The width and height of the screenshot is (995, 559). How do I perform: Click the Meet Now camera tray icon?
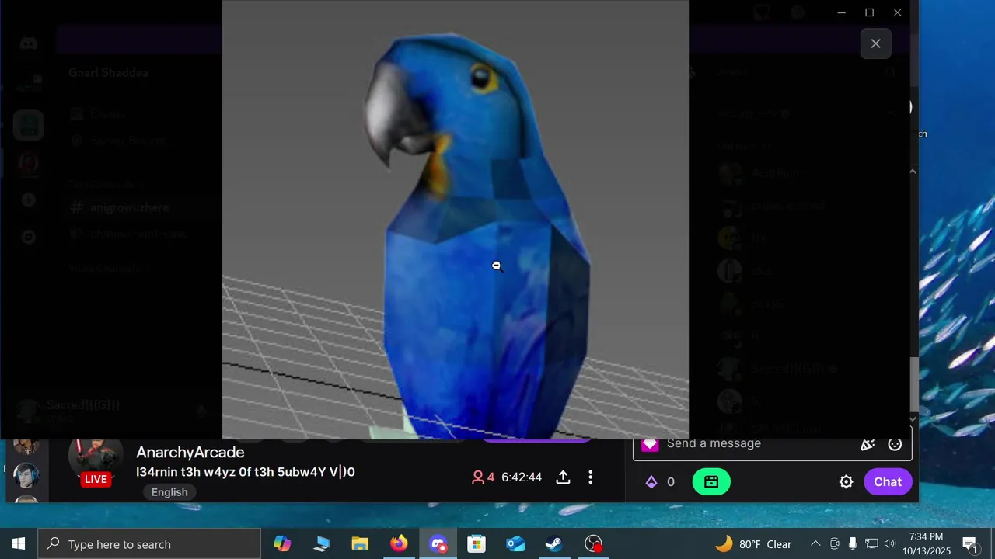pyautogui.click(x=834, y=544)
